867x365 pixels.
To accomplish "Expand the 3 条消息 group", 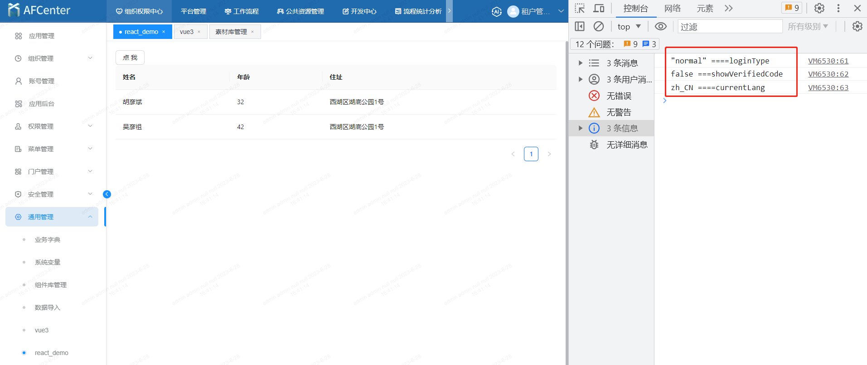I will click(581, 63).
